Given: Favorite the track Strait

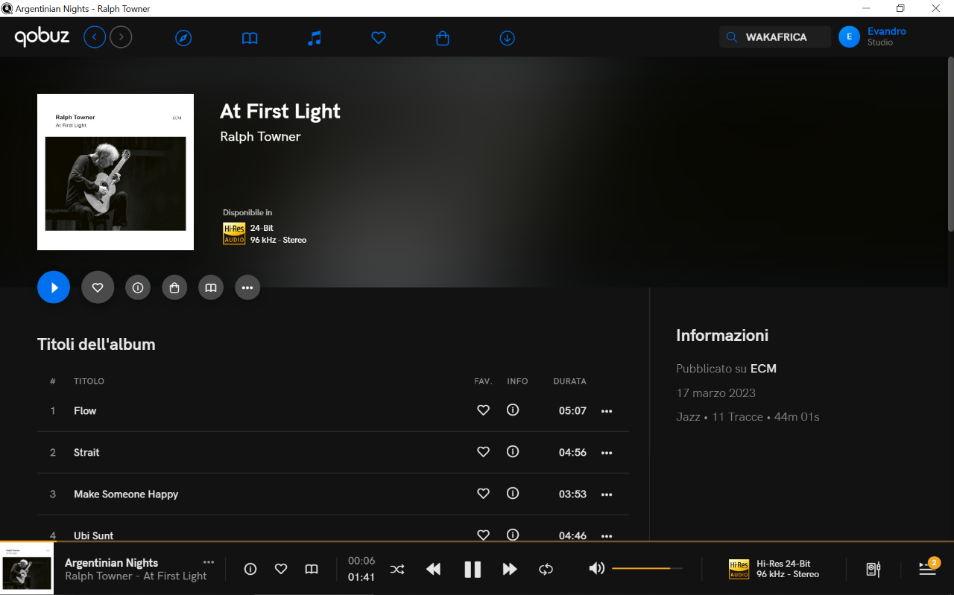Looking at the screenshot, I should pyautogui.click(x=483, y=452).
